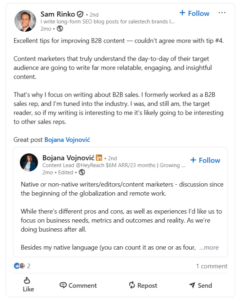Click the reaction emoji icons
This screenshot has height=300, width=240.
(x=19, y=266)
